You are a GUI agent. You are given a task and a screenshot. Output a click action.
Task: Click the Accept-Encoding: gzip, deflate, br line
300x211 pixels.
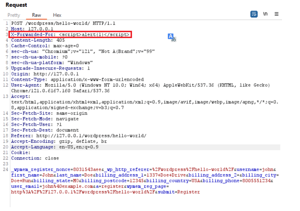[x=59, y=142]
